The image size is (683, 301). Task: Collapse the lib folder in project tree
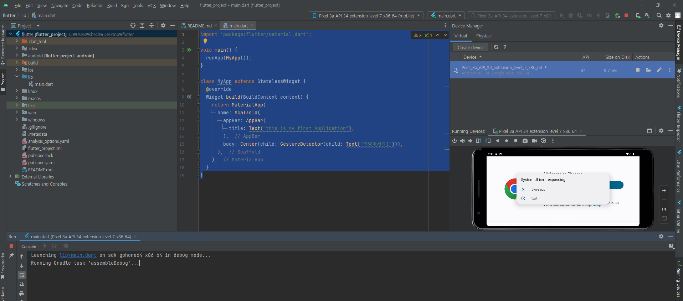[x=17, y=77]
